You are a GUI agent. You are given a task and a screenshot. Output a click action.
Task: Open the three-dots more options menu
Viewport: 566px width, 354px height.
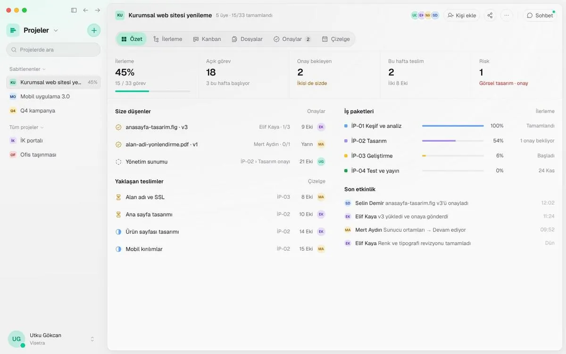pyautogui.click(x=507, y=15)
